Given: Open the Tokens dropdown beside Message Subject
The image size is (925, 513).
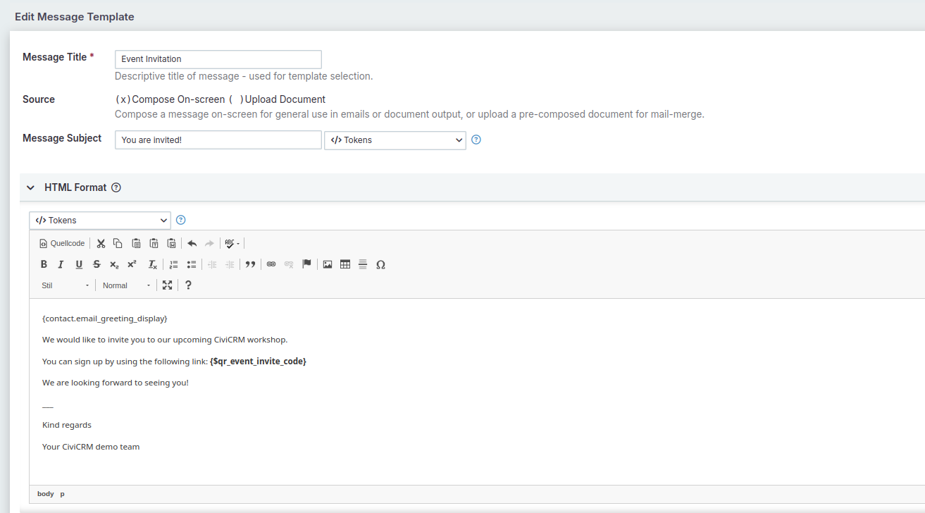Looking at the screenshot, I should pyautogui.click(x=395, y=140).
